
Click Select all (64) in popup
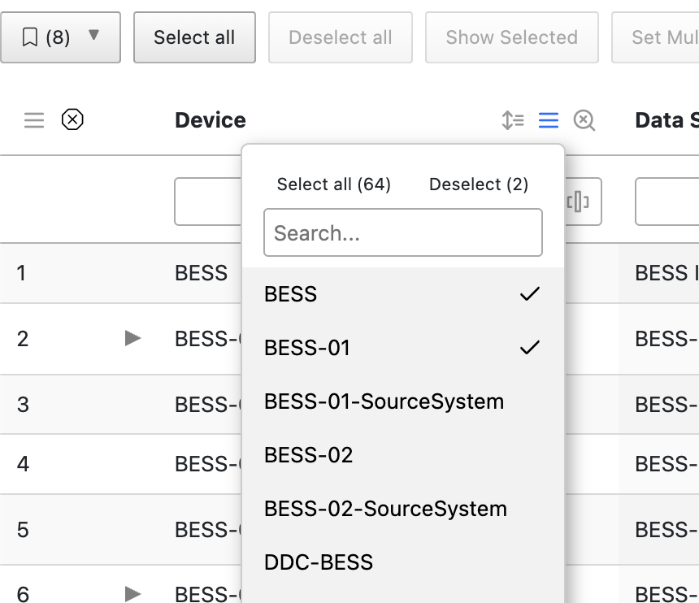(x=333, y=184)
